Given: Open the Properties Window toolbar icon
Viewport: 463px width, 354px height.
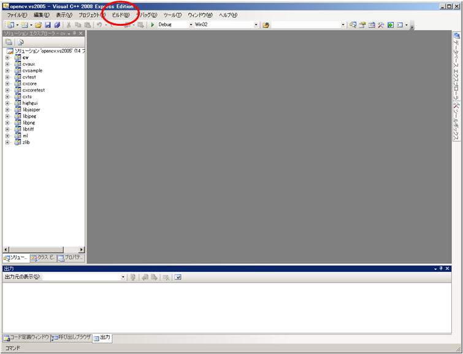Looking at the screenshot, I should (x=362, y=25).
